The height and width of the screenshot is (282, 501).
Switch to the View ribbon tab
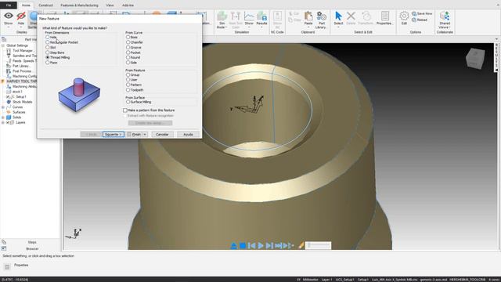pos(110,5)
